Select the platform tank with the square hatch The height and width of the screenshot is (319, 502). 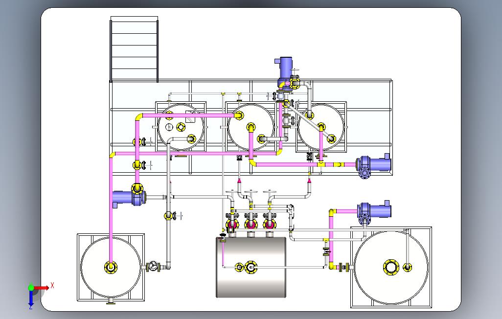181,127
